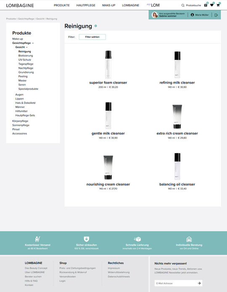Collapse the Gesichtspflege category chevron
Viewport: 227px width, 292px height.
tap(33, 43)
